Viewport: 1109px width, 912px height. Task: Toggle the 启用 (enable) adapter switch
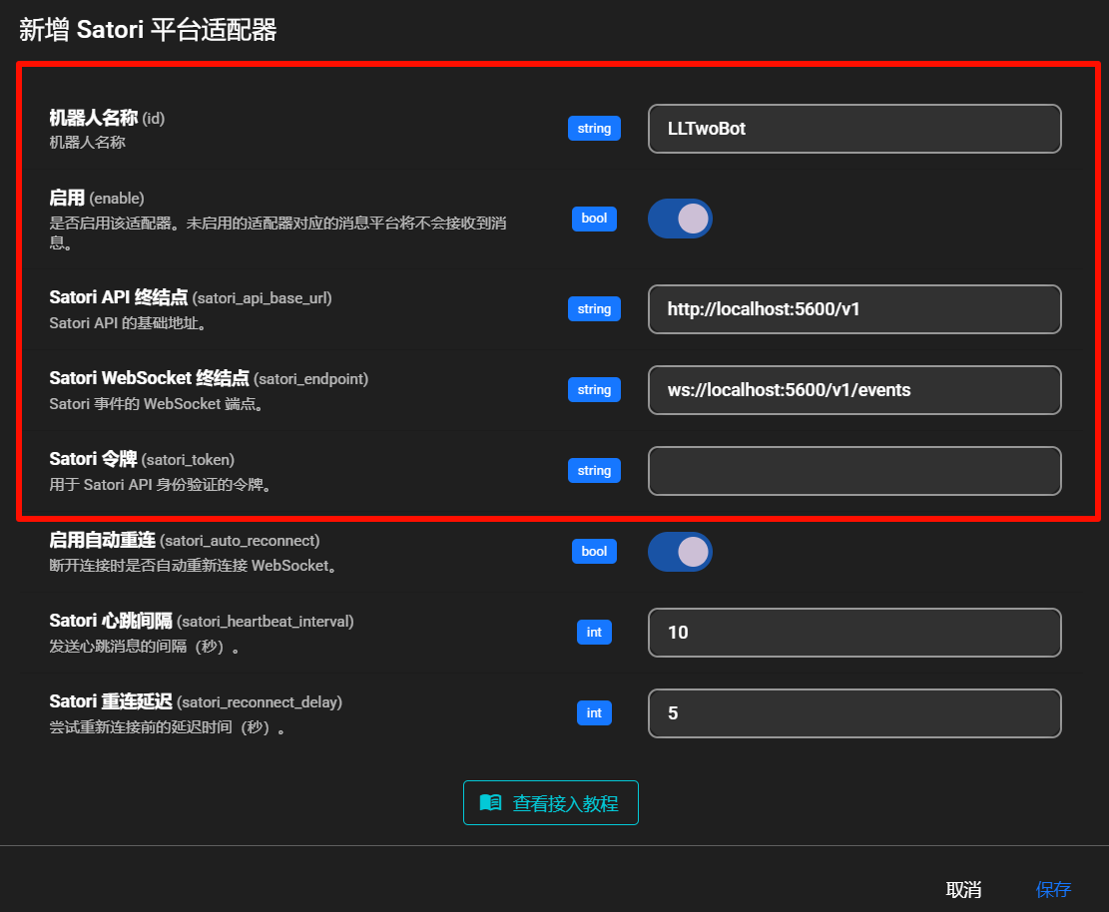point(680,219)
